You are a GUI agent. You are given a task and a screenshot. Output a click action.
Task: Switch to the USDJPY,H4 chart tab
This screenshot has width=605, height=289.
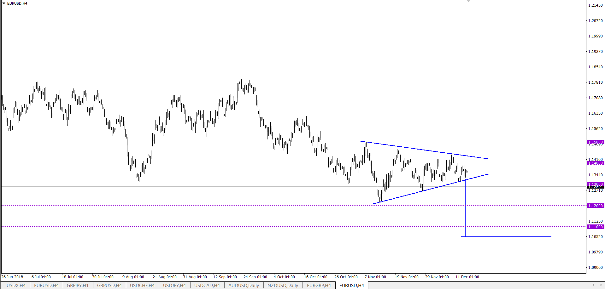(x=174, y=286)
